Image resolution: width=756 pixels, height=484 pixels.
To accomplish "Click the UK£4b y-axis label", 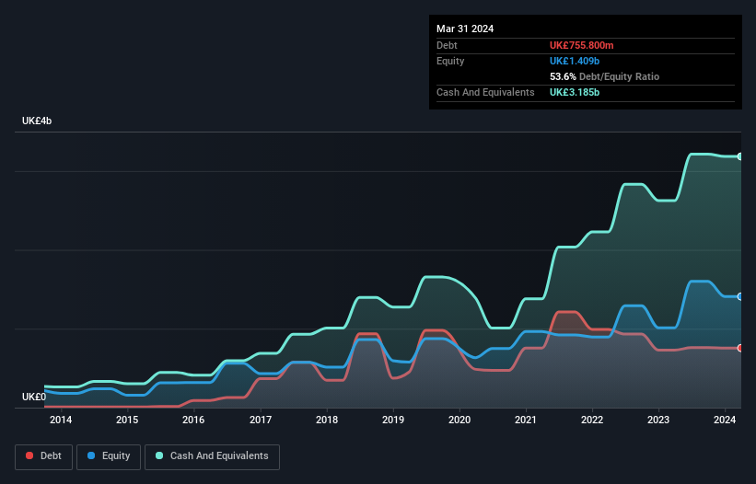I will pyautogui.click(x=38, y=121).
